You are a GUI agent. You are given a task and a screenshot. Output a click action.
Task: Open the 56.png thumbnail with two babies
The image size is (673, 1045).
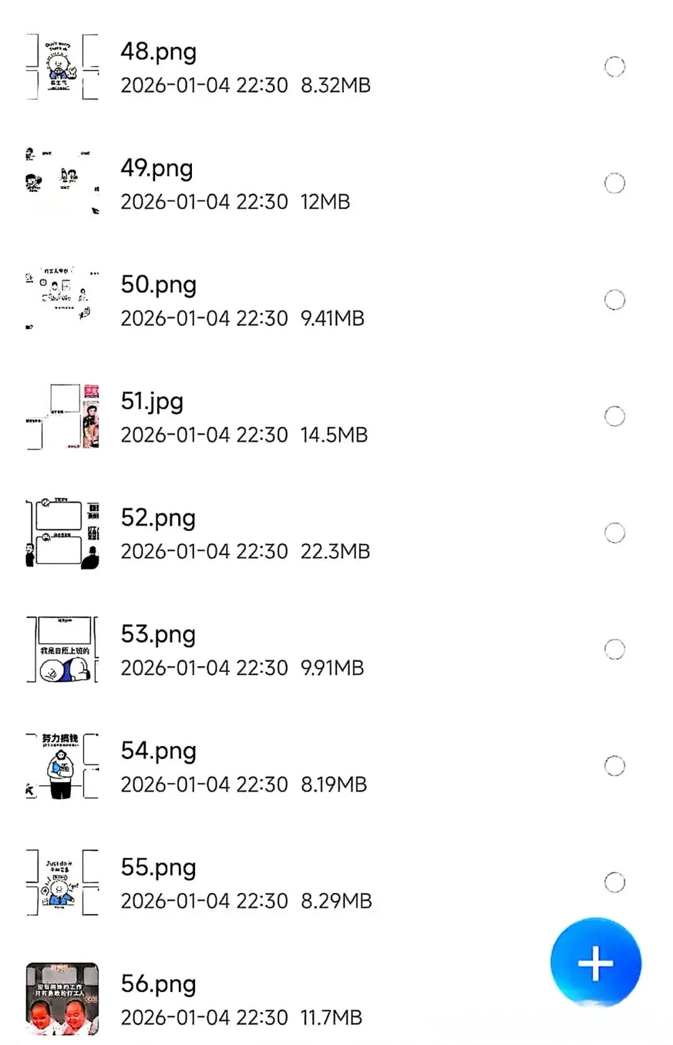point(62,999)
